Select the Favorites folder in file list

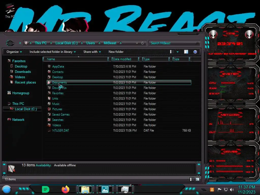pos(58,93)
